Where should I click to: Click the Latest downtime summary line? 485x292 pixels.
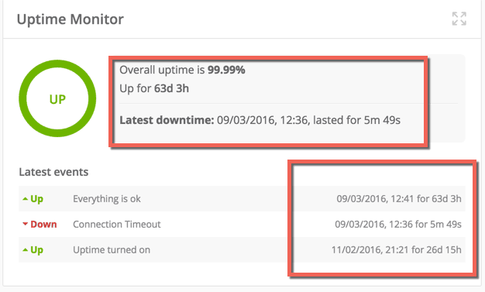260,120
